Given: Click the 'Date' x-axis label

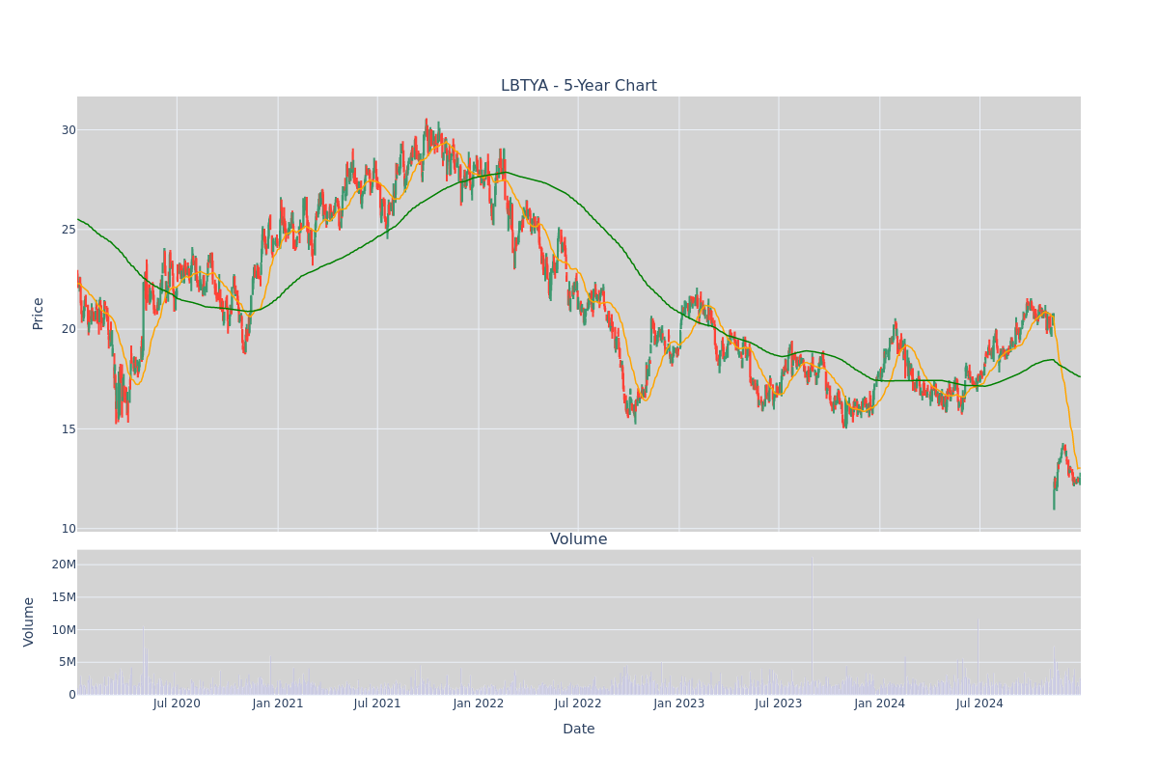Looking at the screenshot, I should pos(579,729).
